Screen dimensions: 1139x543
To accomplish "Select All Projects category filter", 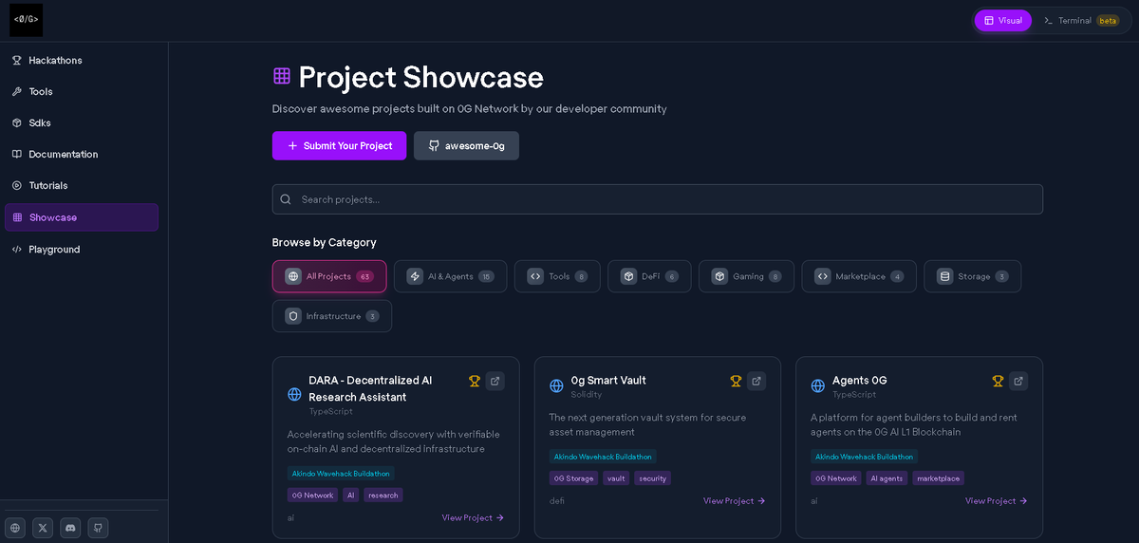I will pyautogui.click(x=329, y=276).
